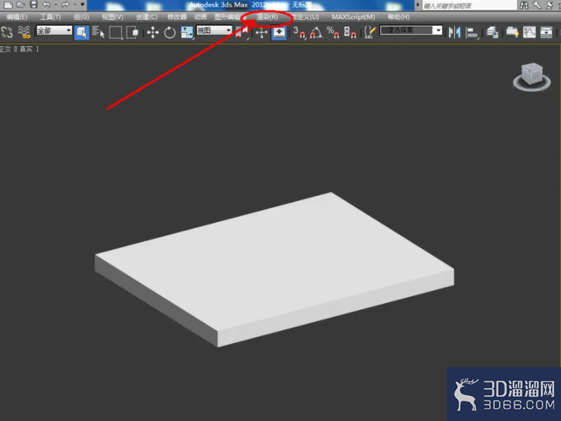
Task: Open the 编辑(E) menu
Action: (x=17, y=17)
